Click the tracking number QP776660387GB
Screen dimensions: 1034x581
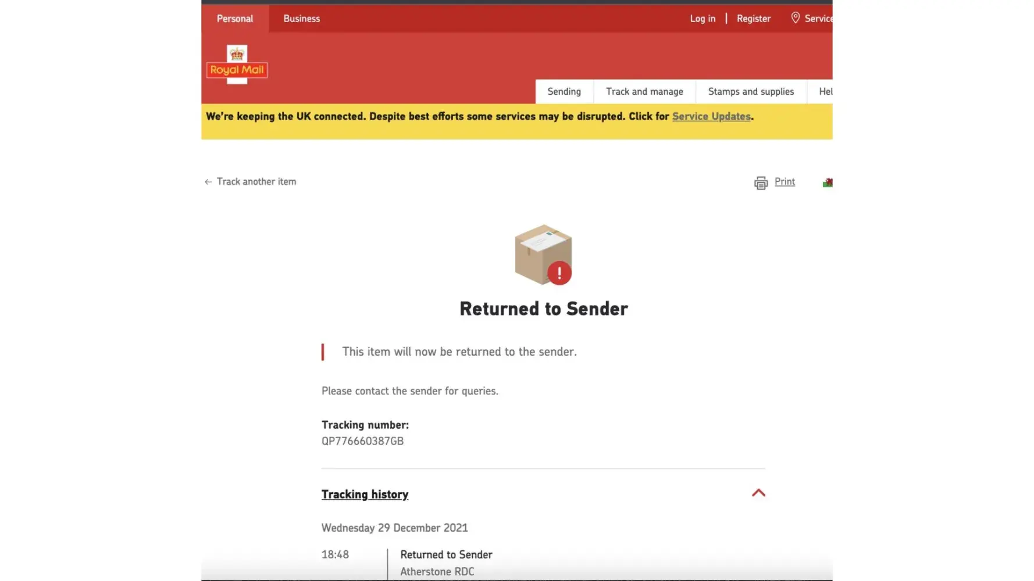(362, 441)
